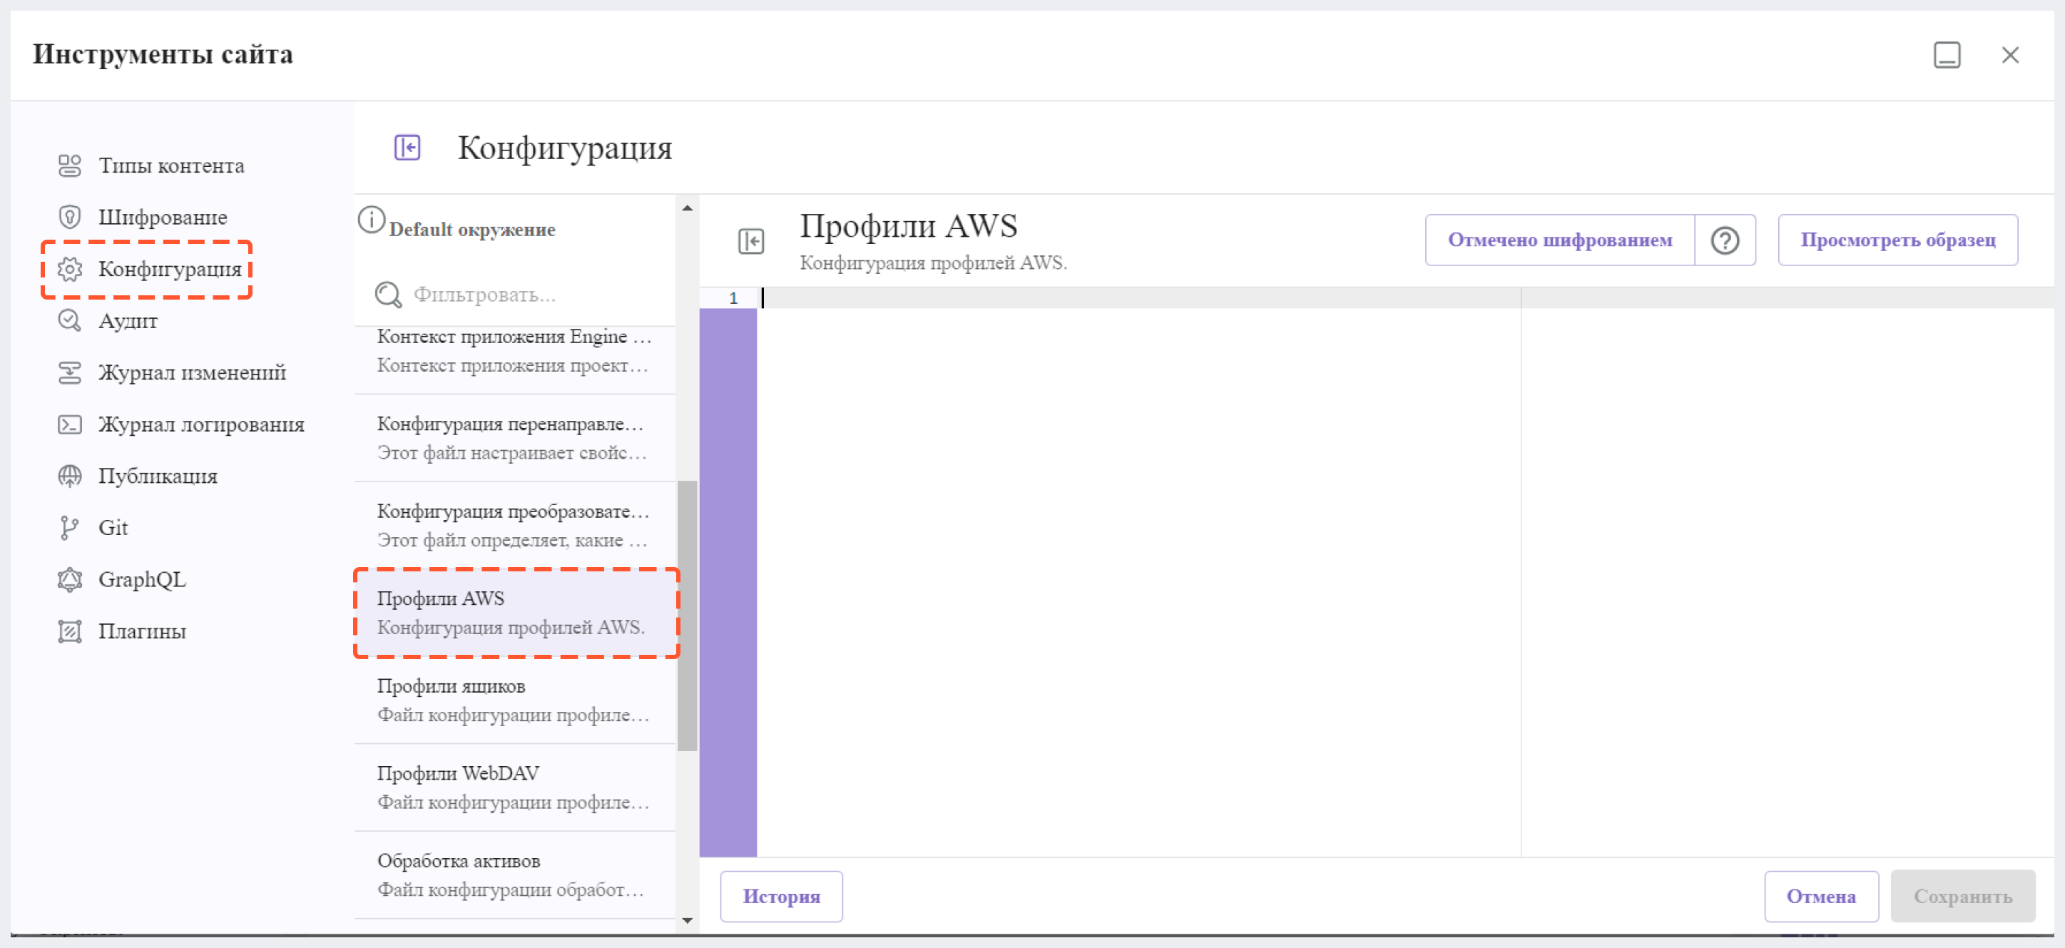
Task: Click the info icon near Default окружение
Action: (371, 220)
